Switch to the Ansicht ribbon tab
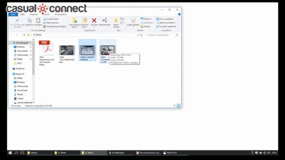The image size is (285, 160). (46, 14)
